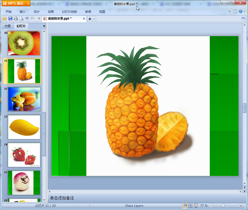Click right arrow of horizontal scrollbar
This screenshot has width=248, height=210.
[x=240, y=191]
